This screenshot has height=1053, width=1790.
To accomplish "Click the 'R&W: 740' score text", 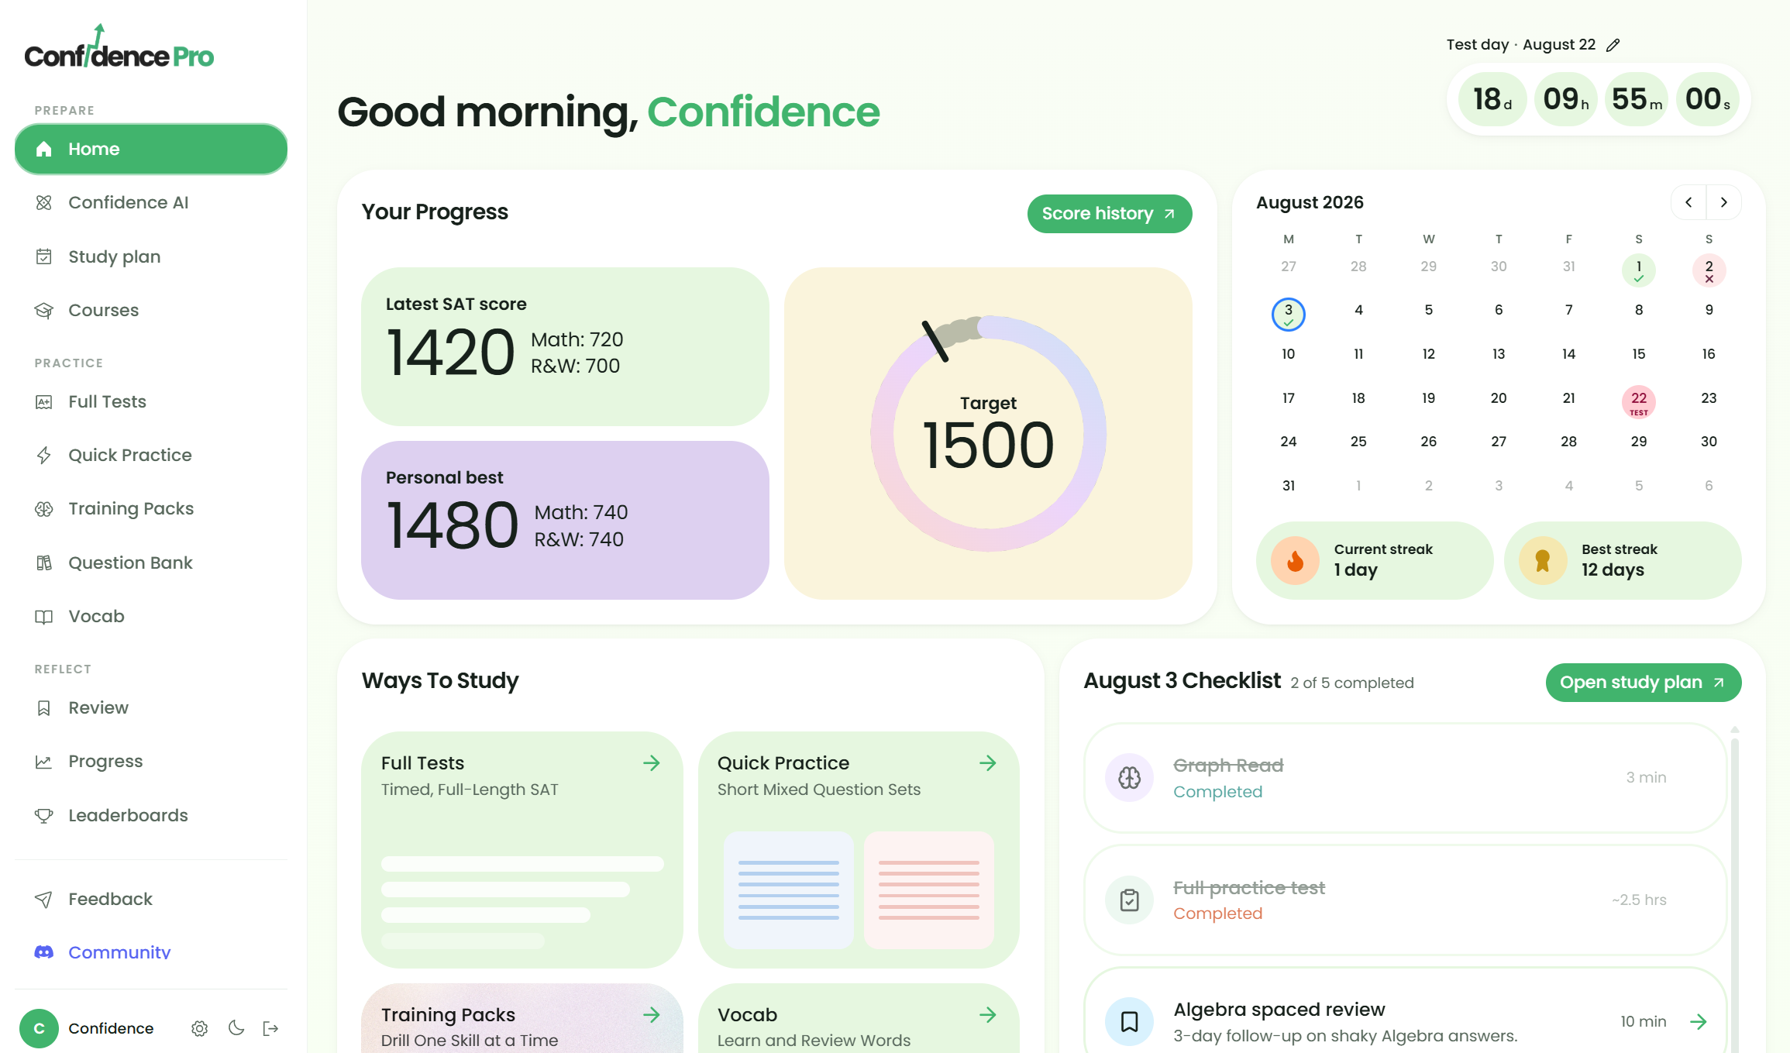I will point(579,539).
